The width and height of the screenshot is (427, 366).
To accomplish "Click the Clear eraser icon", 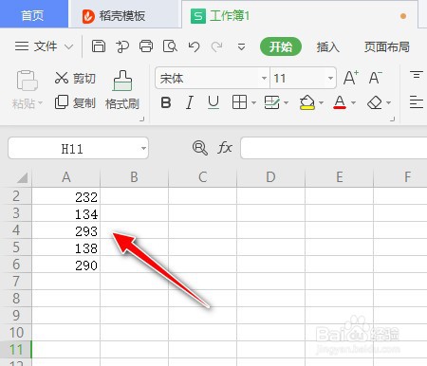I will (375, 102).
